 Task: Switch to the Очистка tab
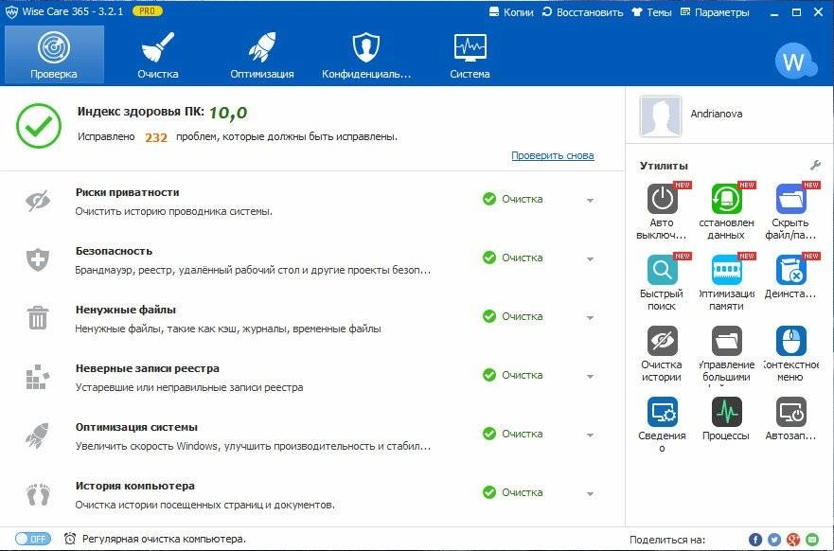158,55
